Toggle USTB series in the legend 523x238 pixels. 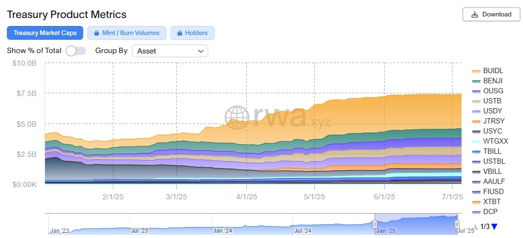pos(486,101)
